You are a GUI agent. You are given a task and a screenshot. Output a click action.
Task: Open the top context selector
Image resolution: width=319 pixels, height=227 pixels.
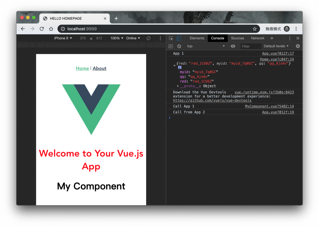(x=206, y=46)
